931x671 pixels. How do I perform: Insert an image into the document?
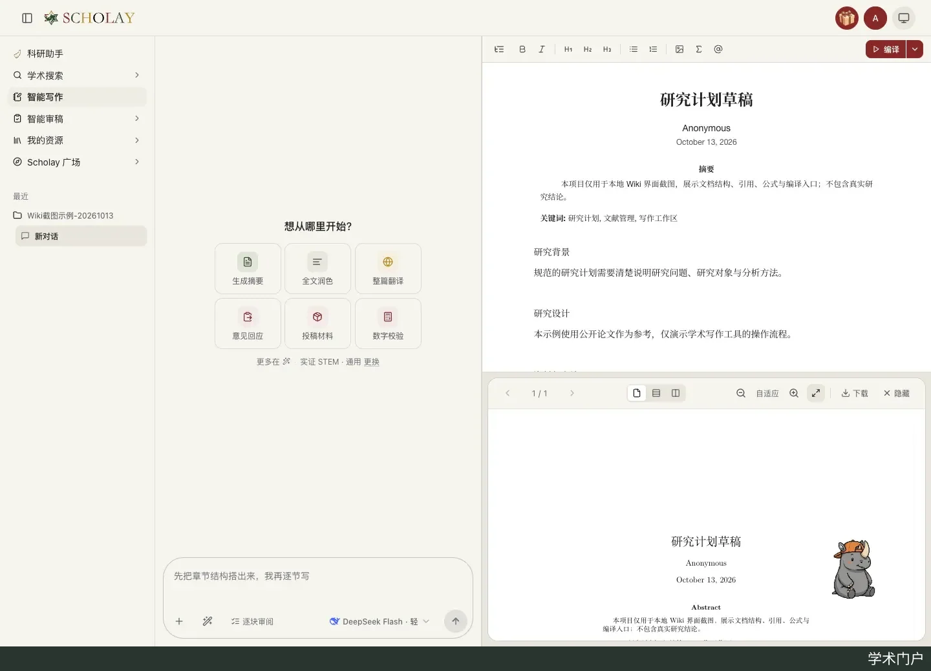pos(680,49)
